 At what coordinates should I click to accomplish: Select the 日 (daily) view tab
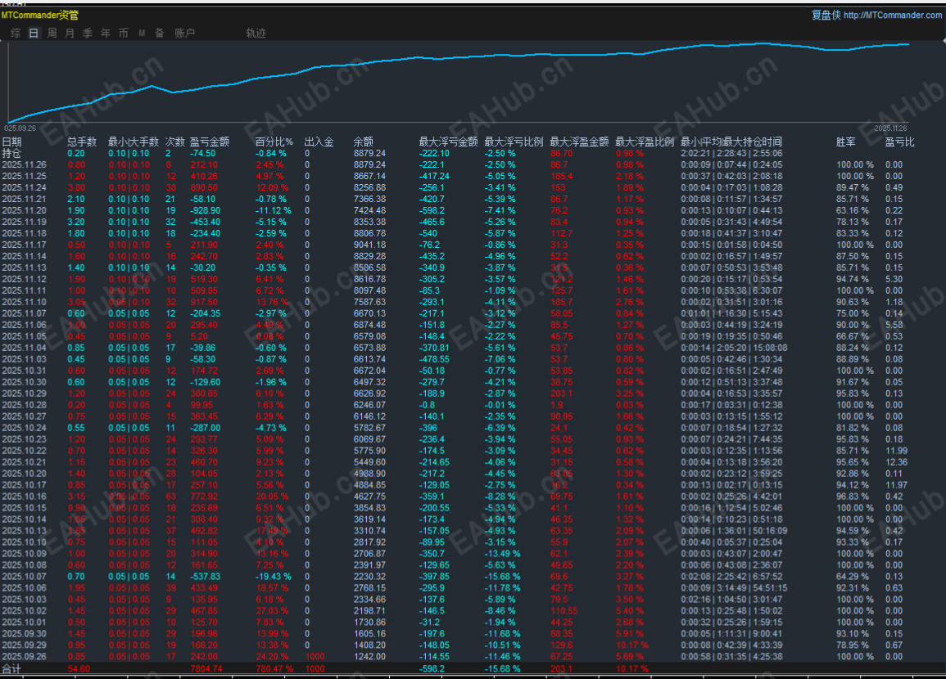point(34,34)
